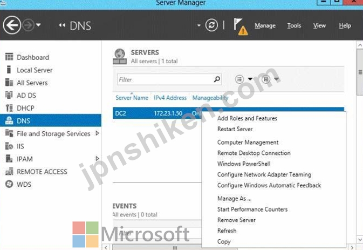Choose Manage As from context menu
This screenshot has height=250, width=363.
pos(234,199)
